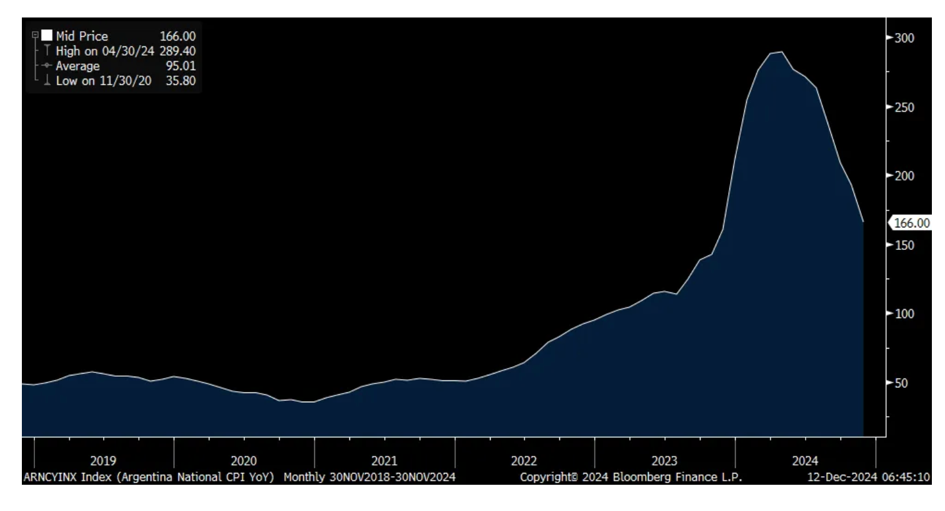Click the chart peak near 289.40
This screenshot has width=945, height=511.
click(781, 52)
